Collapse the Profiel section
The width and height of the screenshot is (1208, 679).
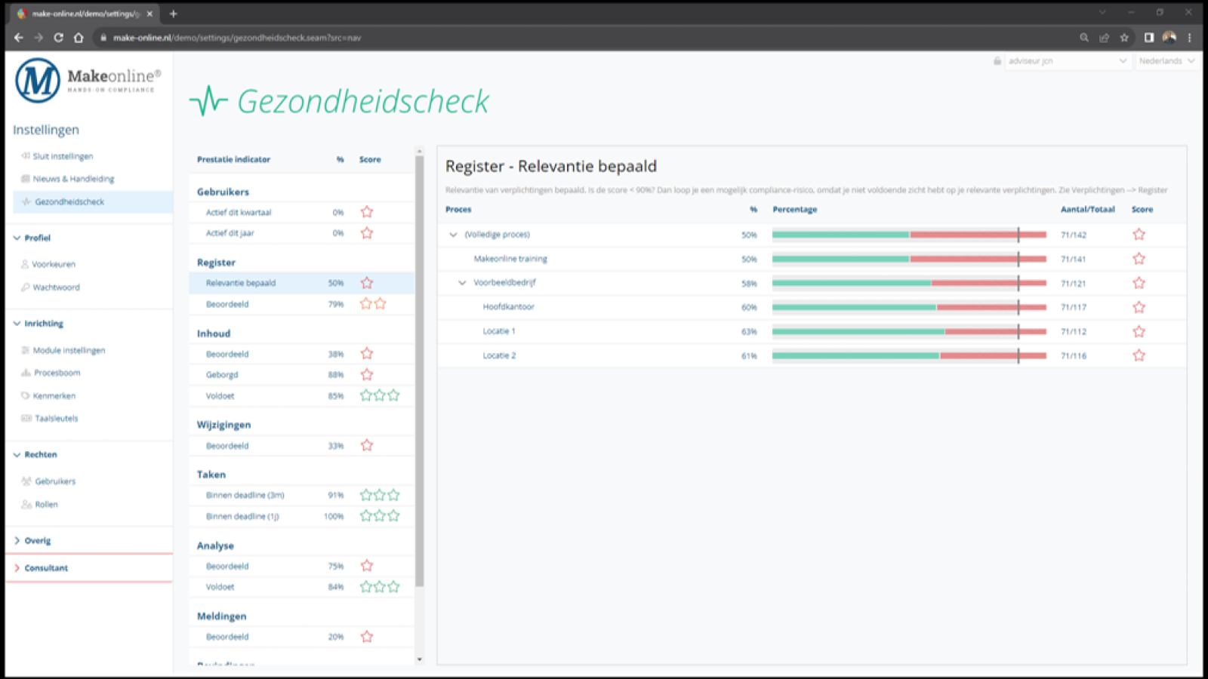(x=17, y=238)
